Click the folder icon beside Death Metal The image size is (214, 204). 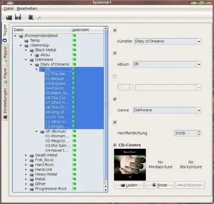click(x=31, y=156)
